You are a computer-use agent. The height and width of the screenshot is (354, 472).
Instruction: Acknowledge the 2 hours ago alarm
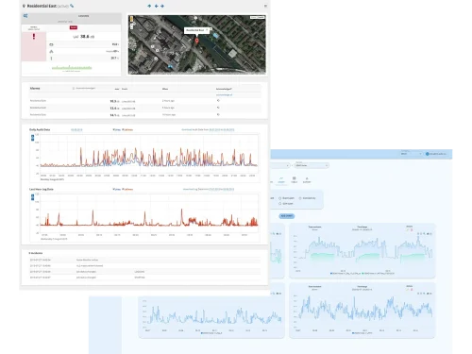click(218, 101)
